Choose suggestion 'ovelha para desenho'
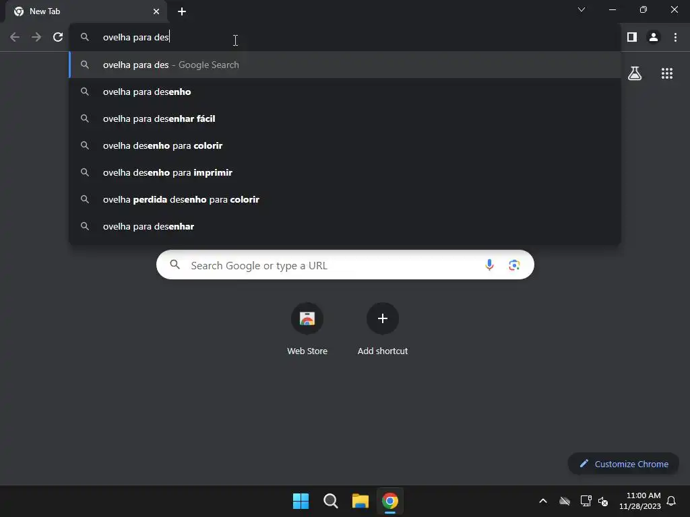Viewport: 690px width, 517px height. tap(345, 92)
